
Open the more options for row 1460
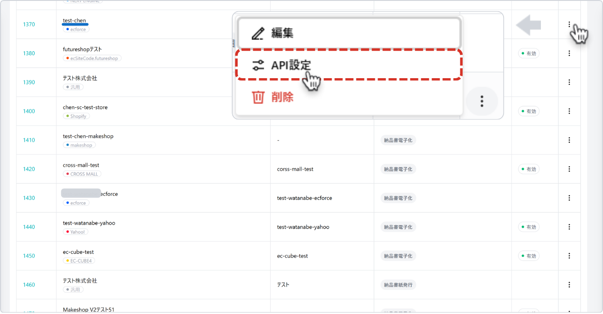click(569, 285)
